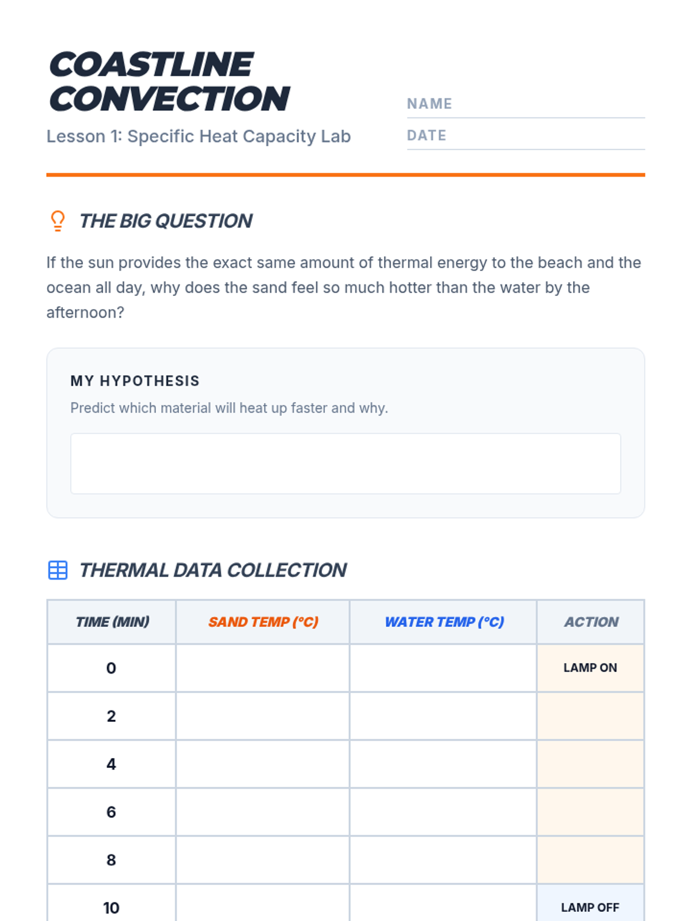Click the Water Temp column header
691x921 pixels.
click(444, 622)
